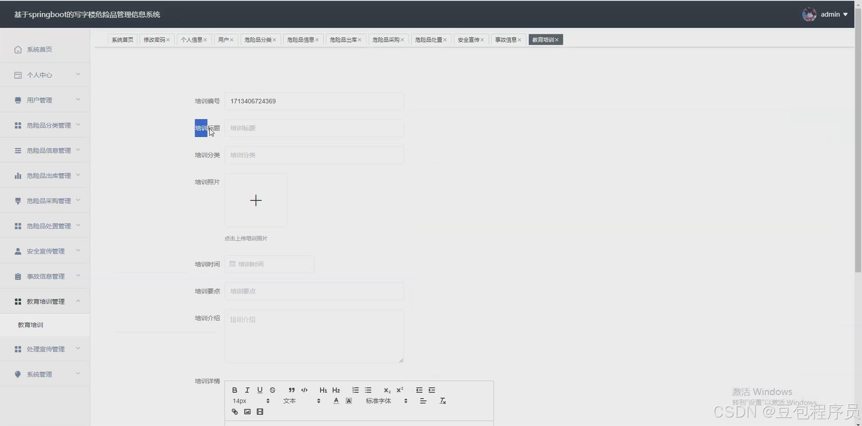
Task: Apply Heading 2 style
Action: click(336, 390)
